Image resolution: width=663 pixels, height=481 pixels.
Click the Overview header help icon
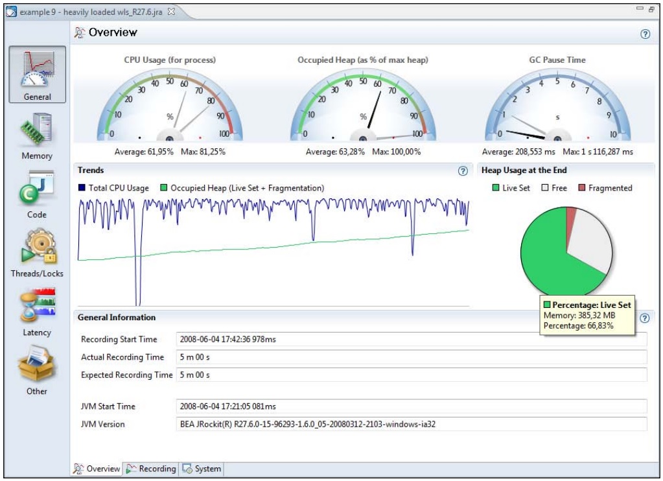pyautogui.click(x=645, y=34)
